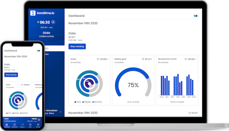Open Inbox tab in phone bottom navigation
Screen dimensions: 229x131
(30, 125)
